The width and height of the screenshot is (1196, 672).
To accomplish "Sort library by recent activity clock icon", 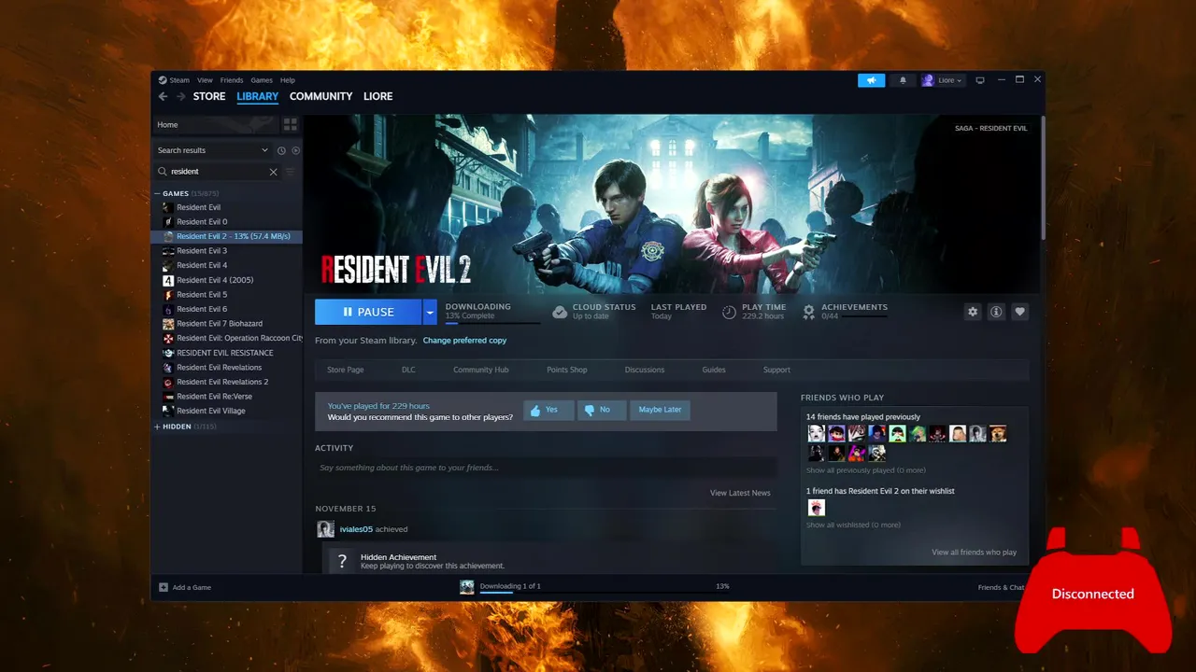I will [281, 150].
